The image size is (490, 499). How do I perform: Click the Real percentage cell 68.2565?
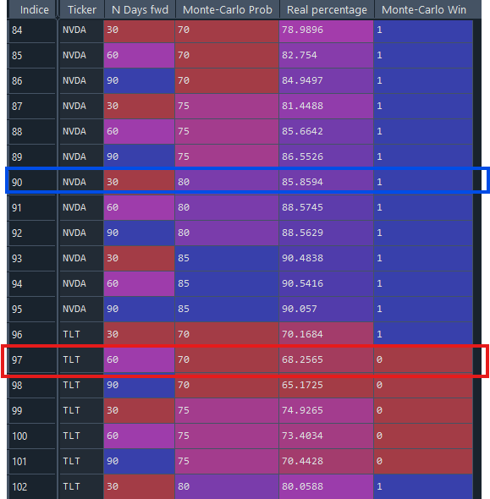326,359
